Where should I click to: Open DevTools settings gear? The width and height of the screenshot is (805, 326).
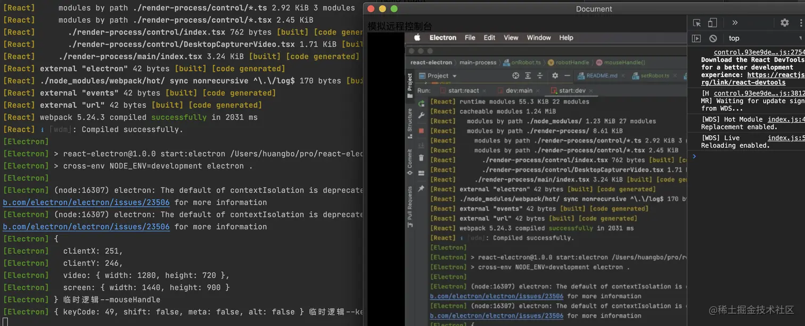[784, 23]
